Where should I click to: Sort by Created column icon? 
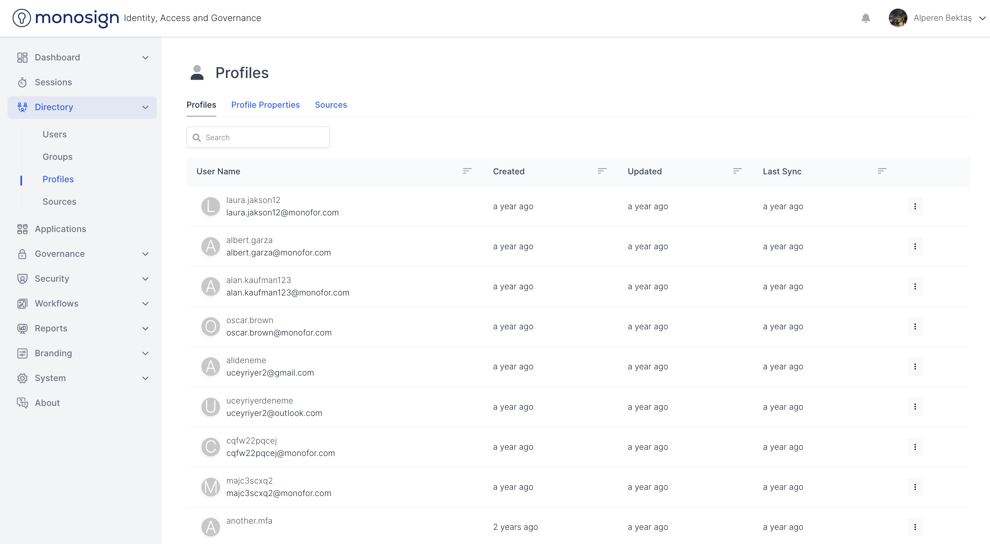pyautogui.click(x=602, y=171)
